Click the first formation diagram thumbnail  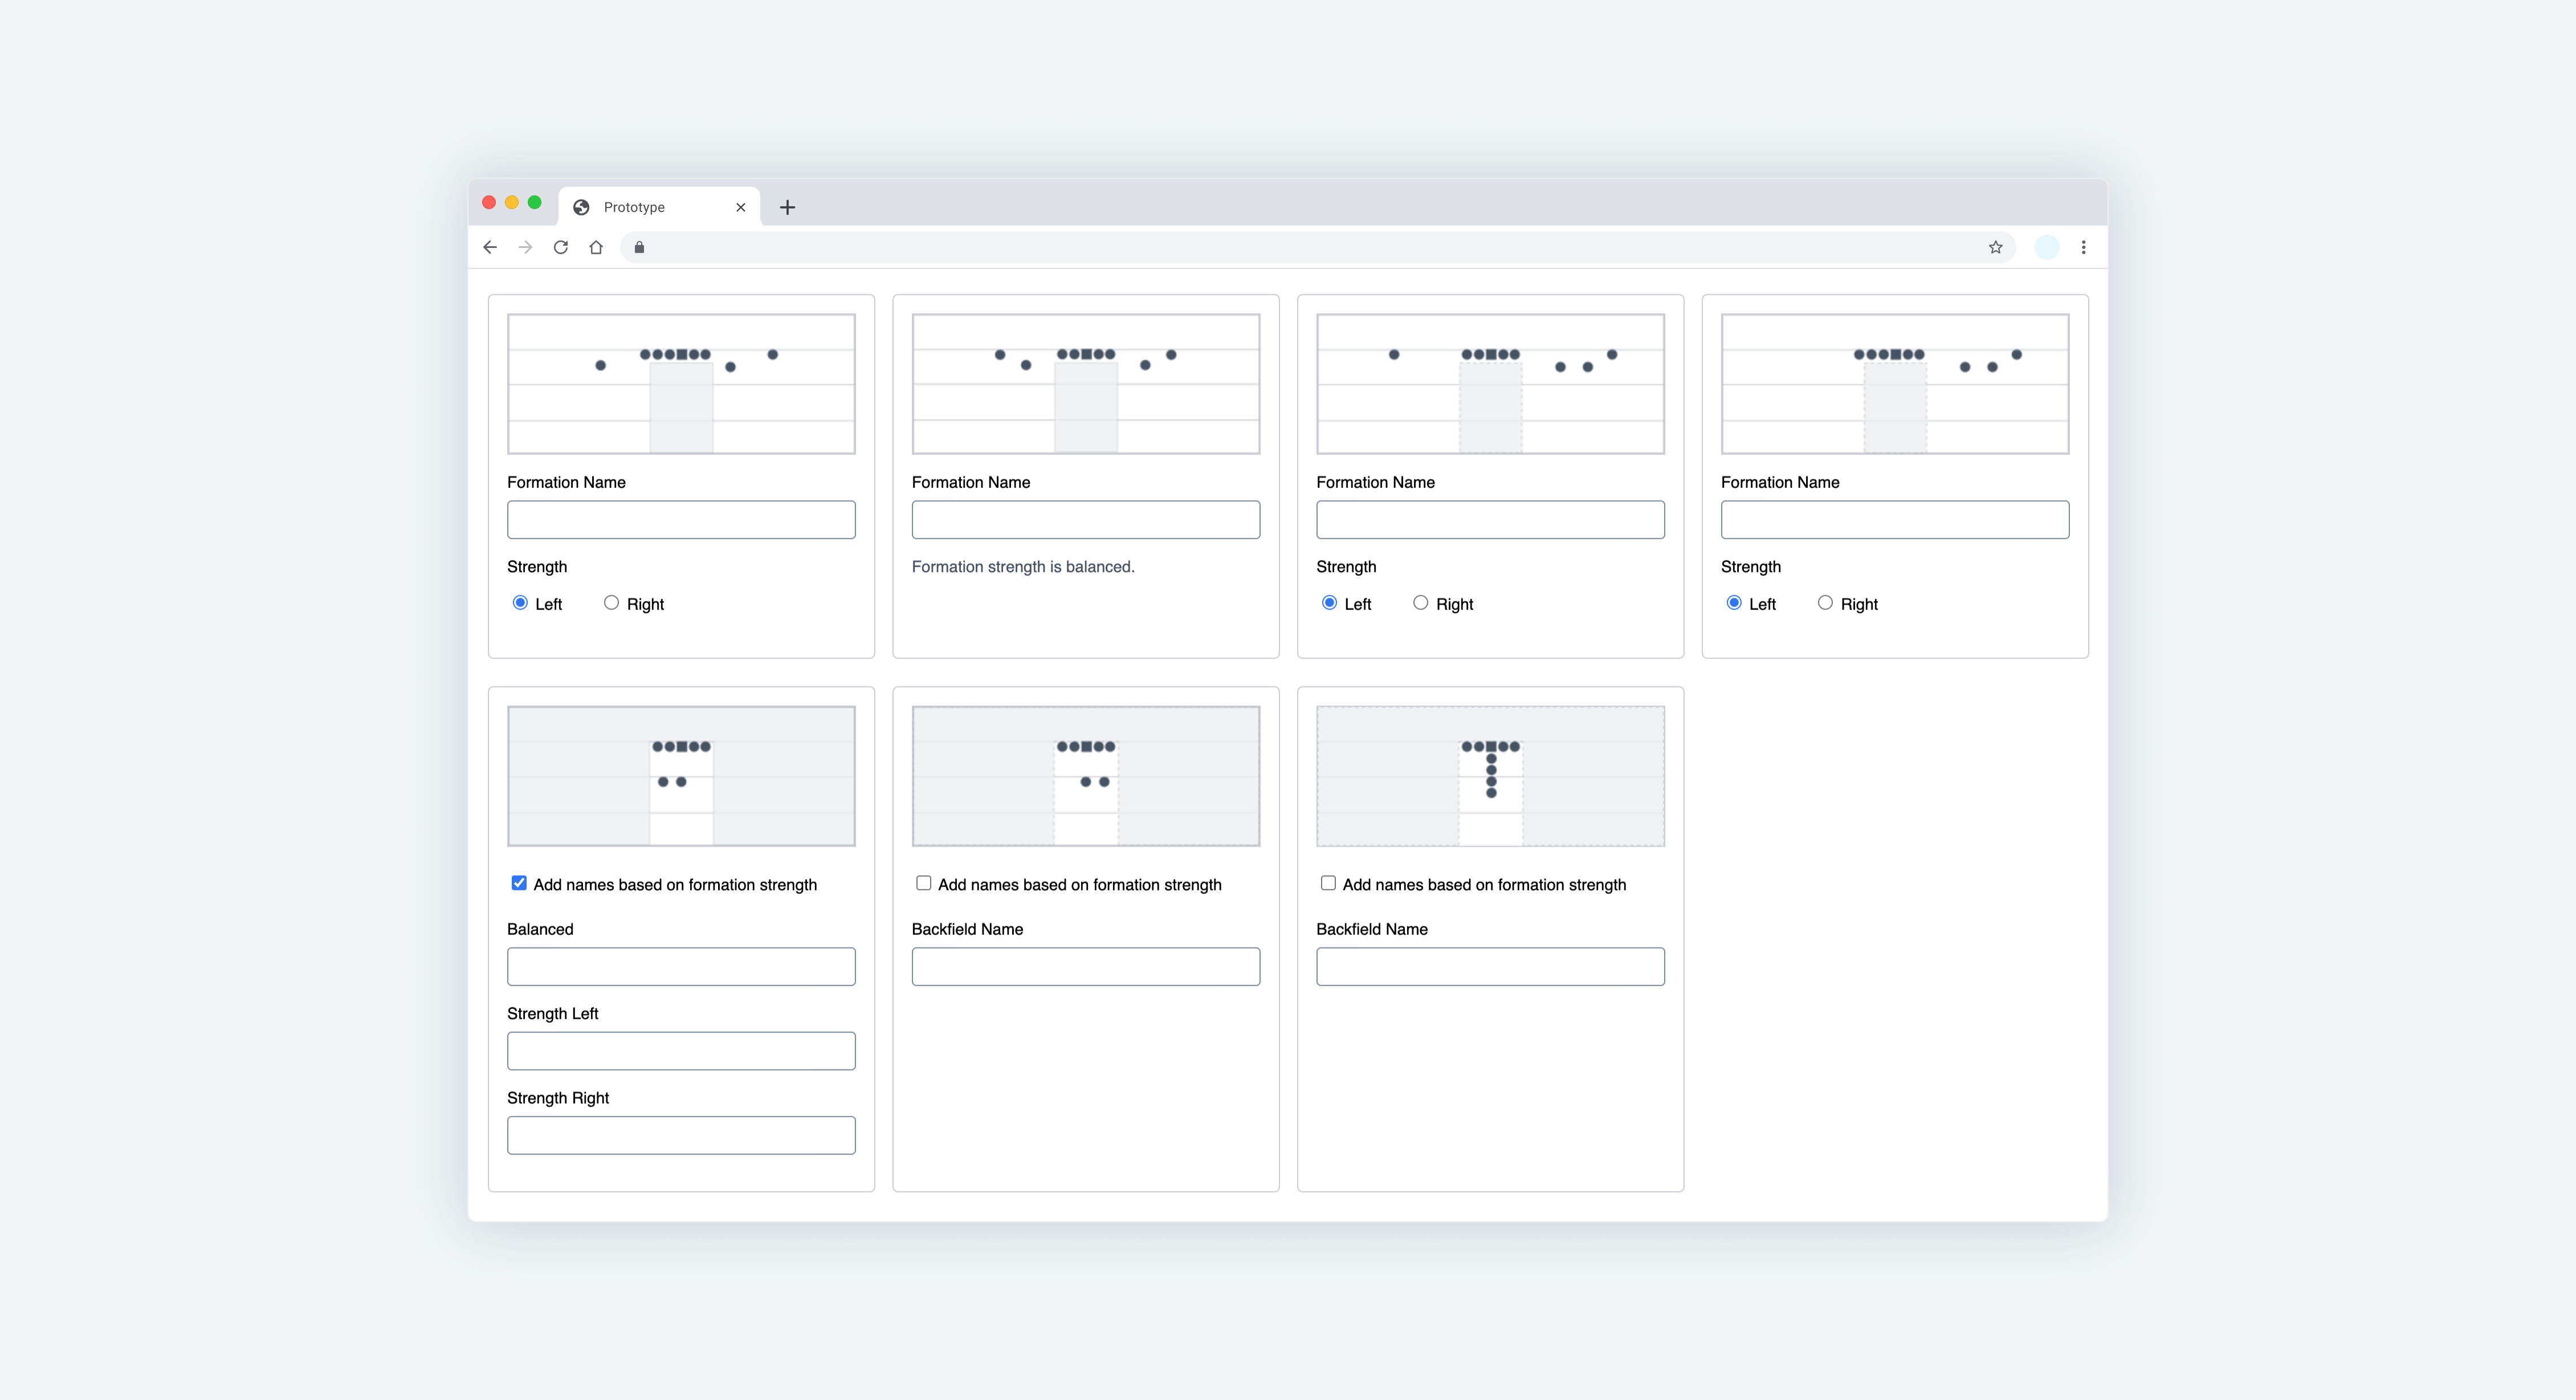point(681,384)
